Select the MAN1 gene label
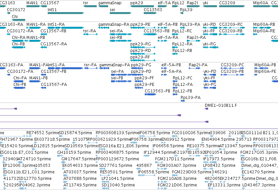This screenshot has height=190, width=278. 32,3
